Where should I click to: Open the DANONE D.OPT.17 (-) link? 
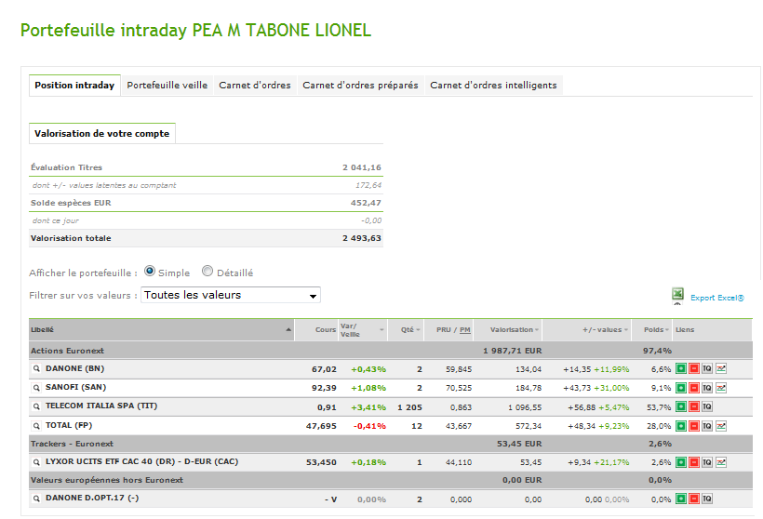(92, 499)
